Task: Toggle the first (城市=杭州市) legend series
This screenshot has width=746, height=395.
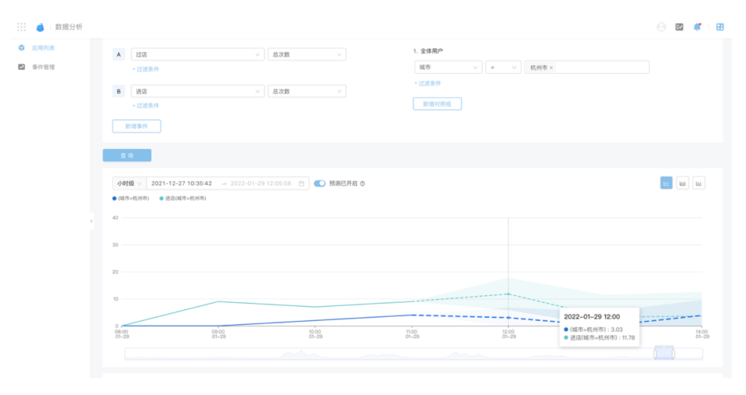Action: (131, 198)
